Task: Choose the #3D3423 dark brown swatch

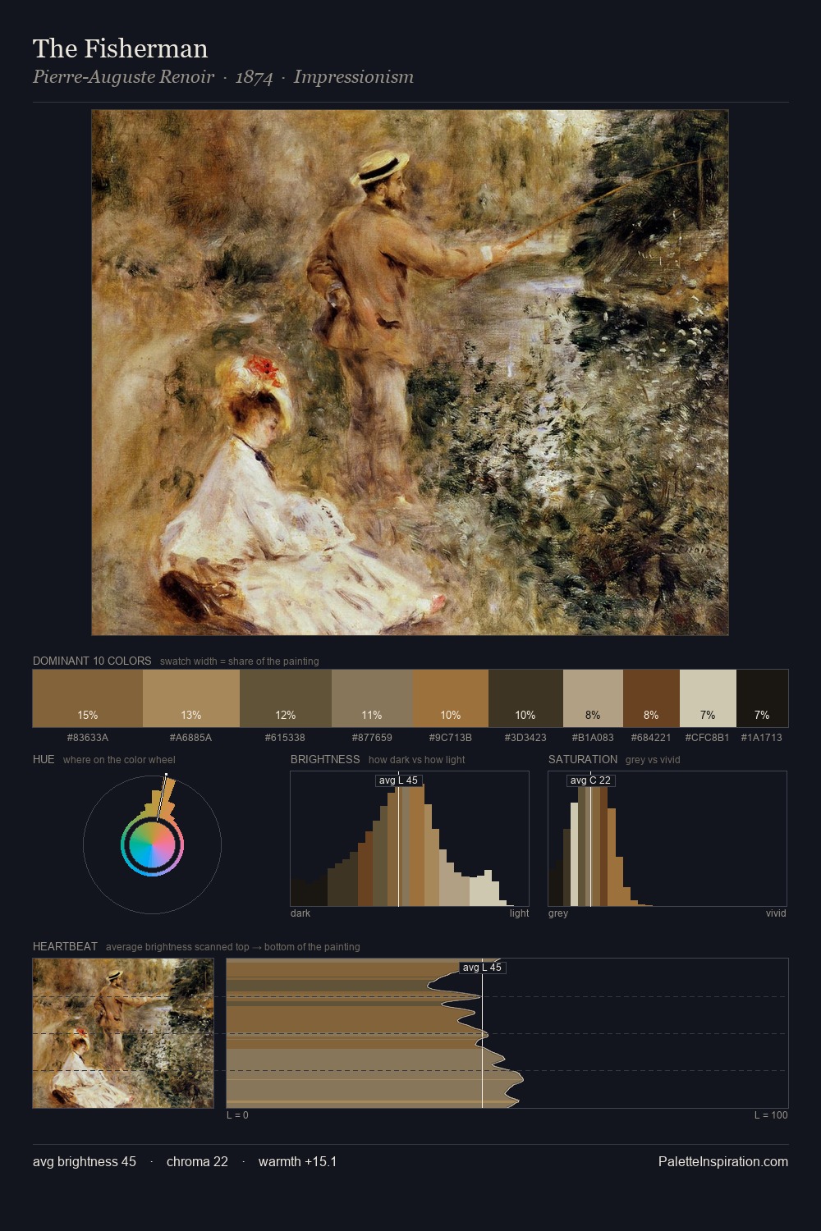Action: [525, 698]
